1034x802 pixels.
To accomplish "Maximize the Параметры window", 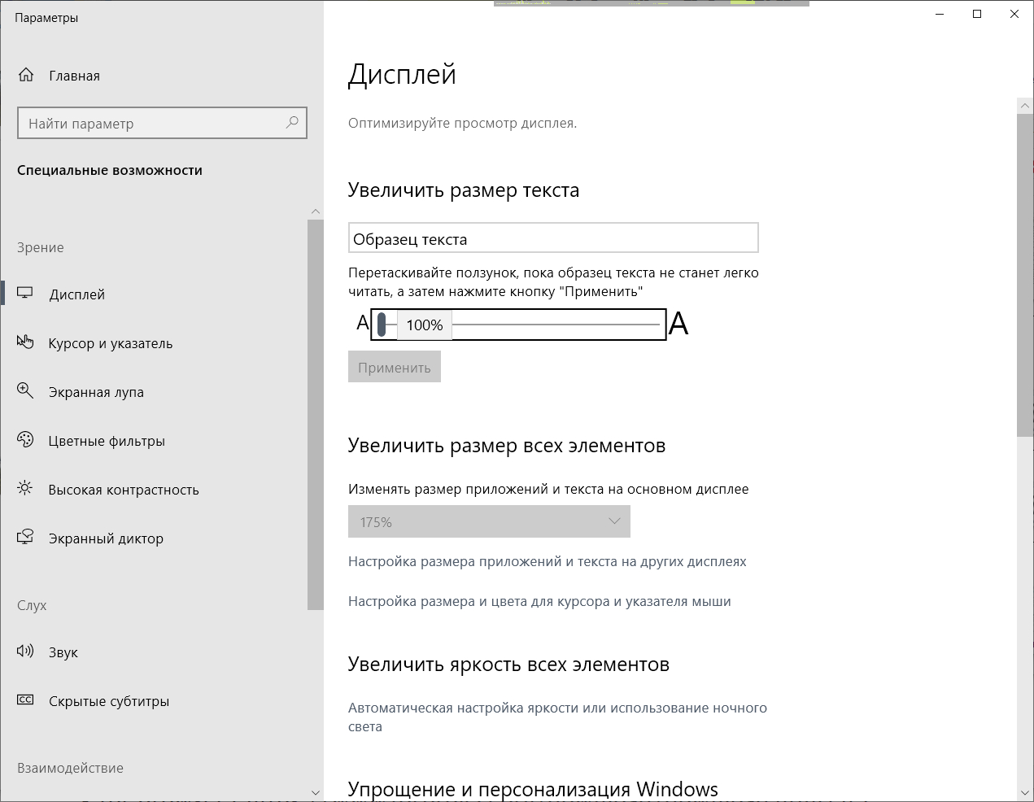I will (977, 14).
